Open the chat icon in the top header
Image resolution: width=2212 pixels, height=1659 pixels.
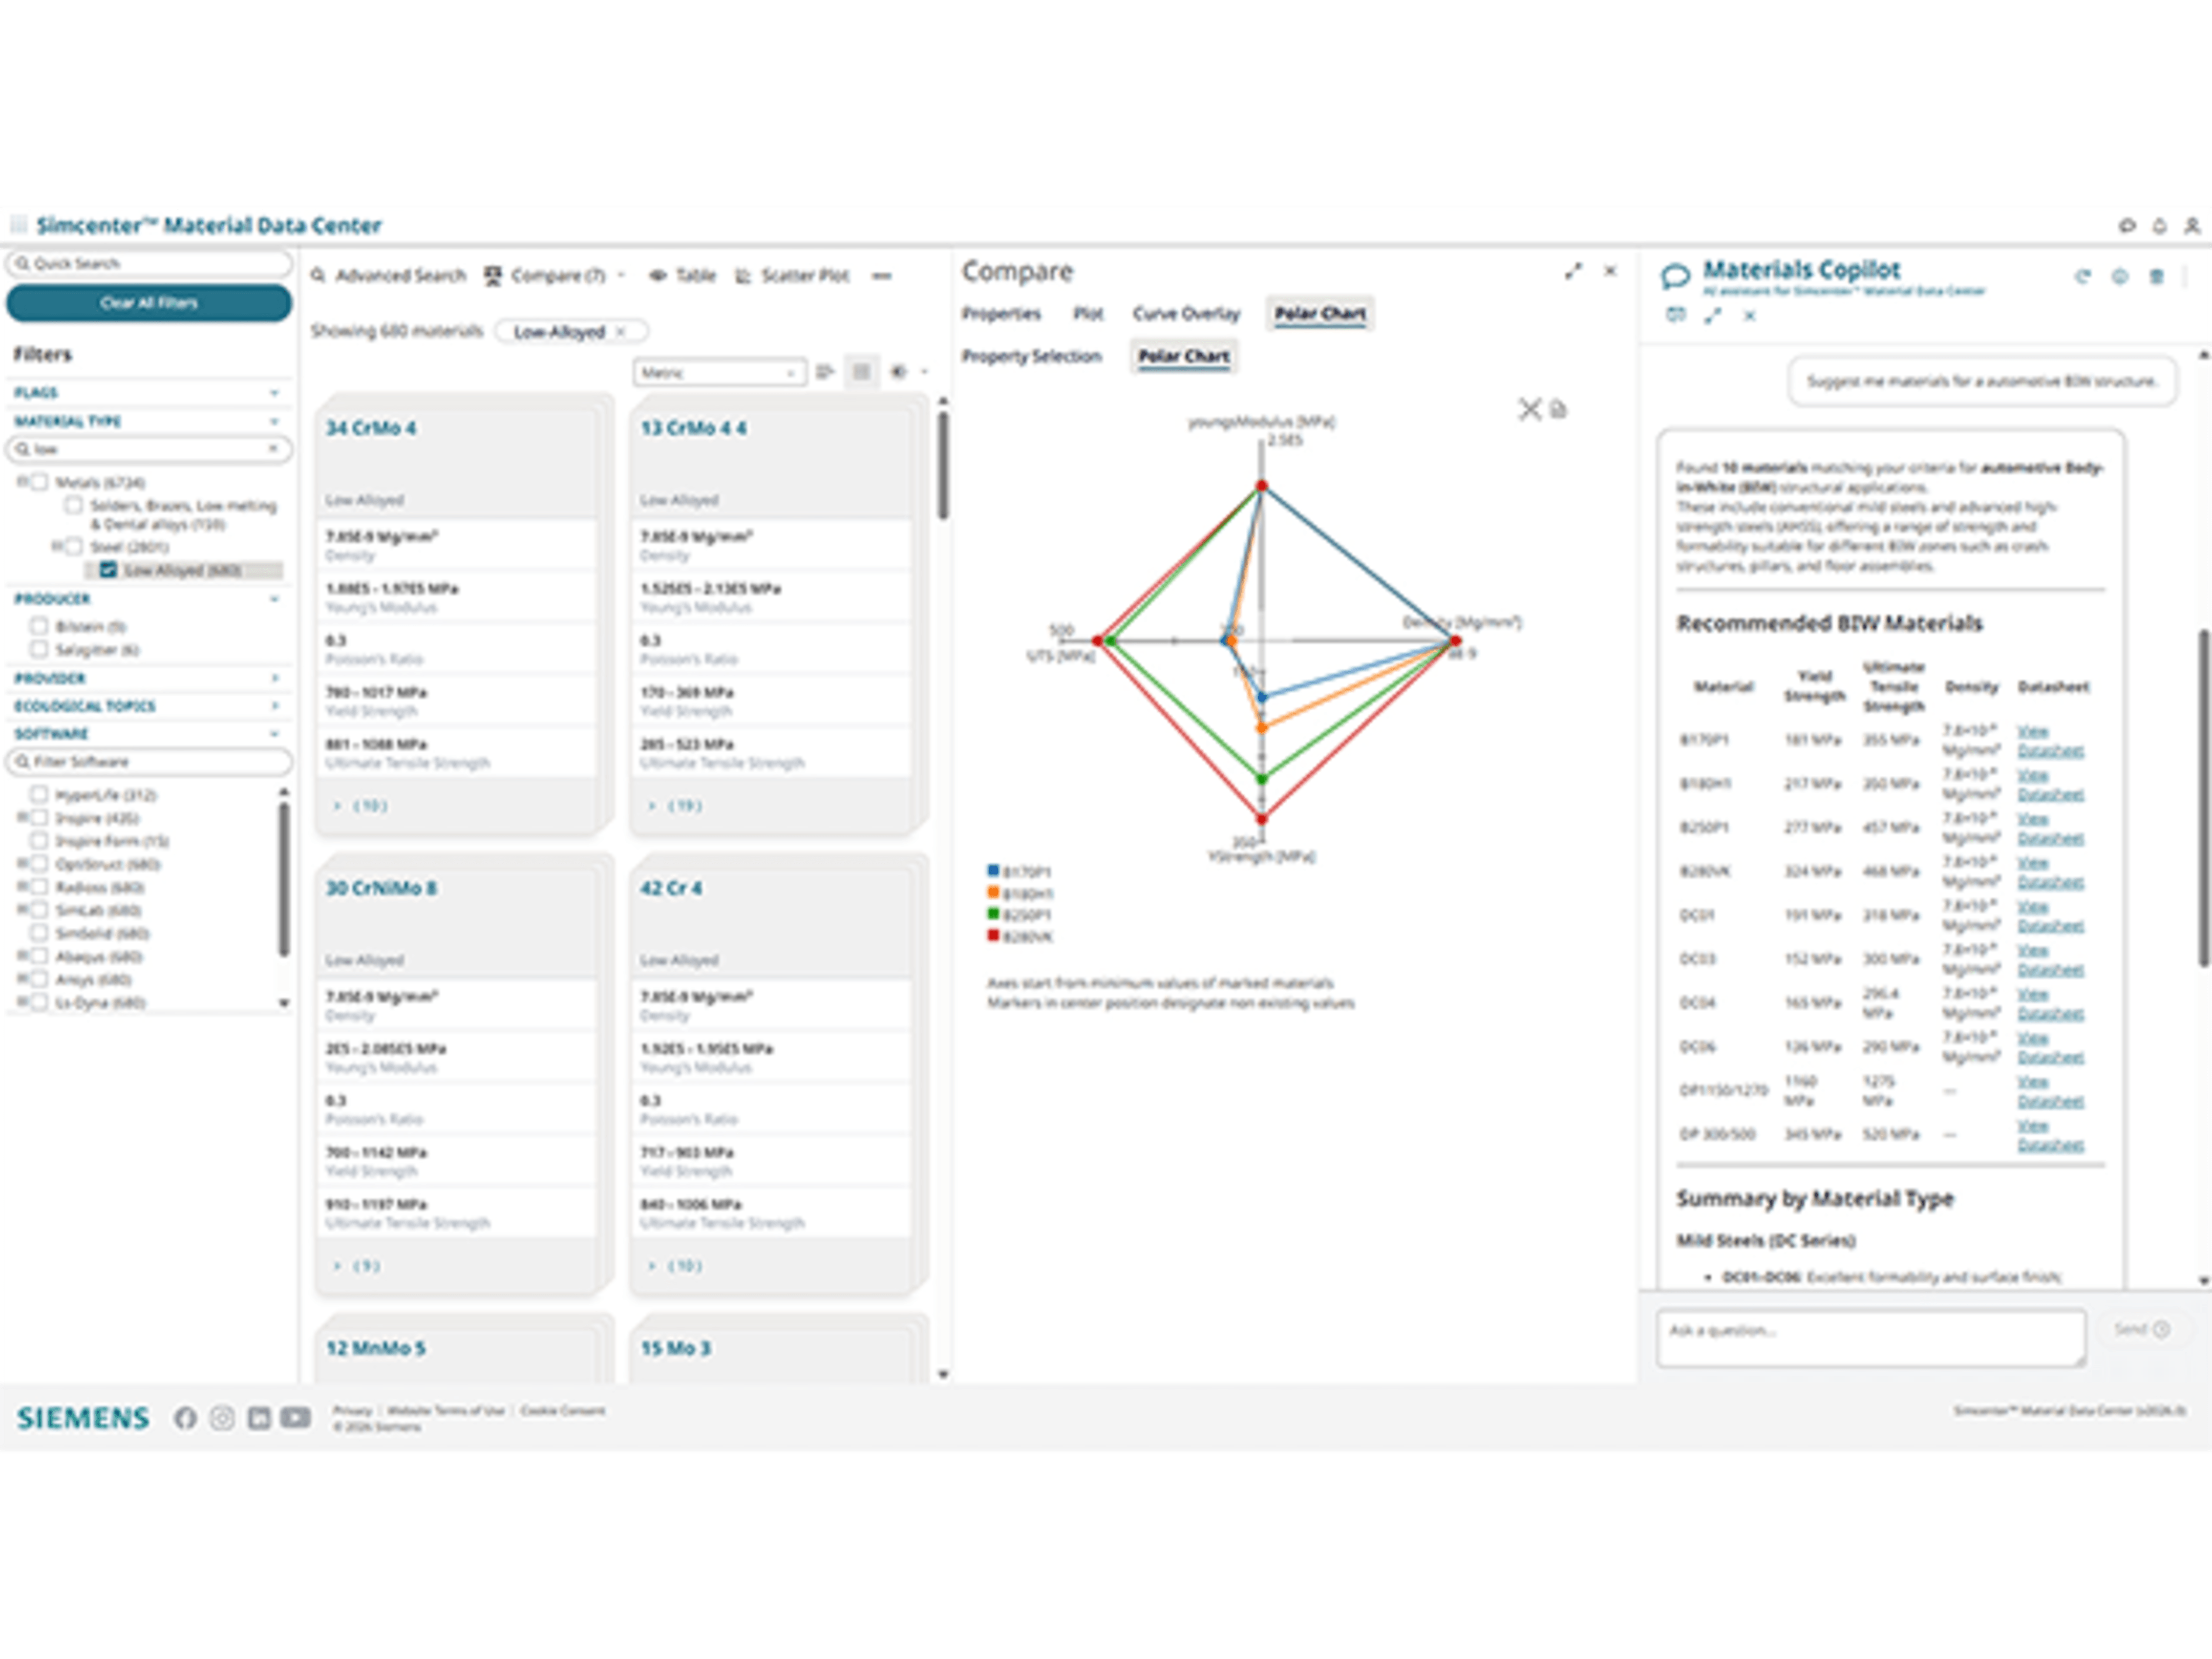2127,226
